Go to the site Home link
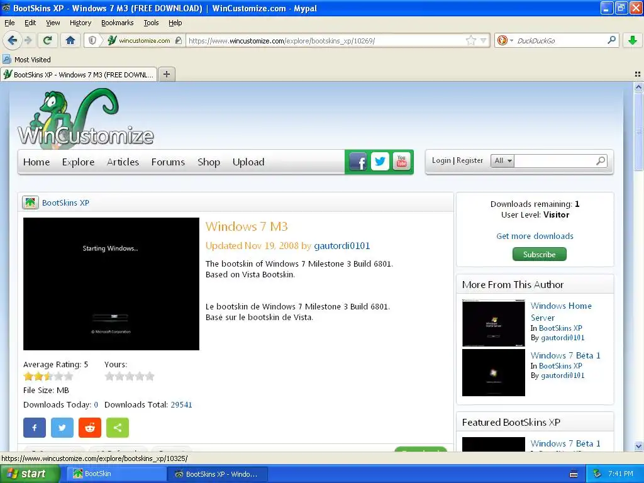This screenshot has height=483, width=644. tap(36, 162)
